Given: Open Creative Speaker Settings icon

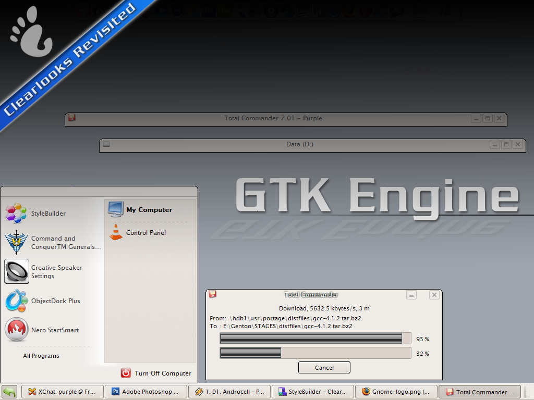Looking at the screenshot, I should point(16,271).
